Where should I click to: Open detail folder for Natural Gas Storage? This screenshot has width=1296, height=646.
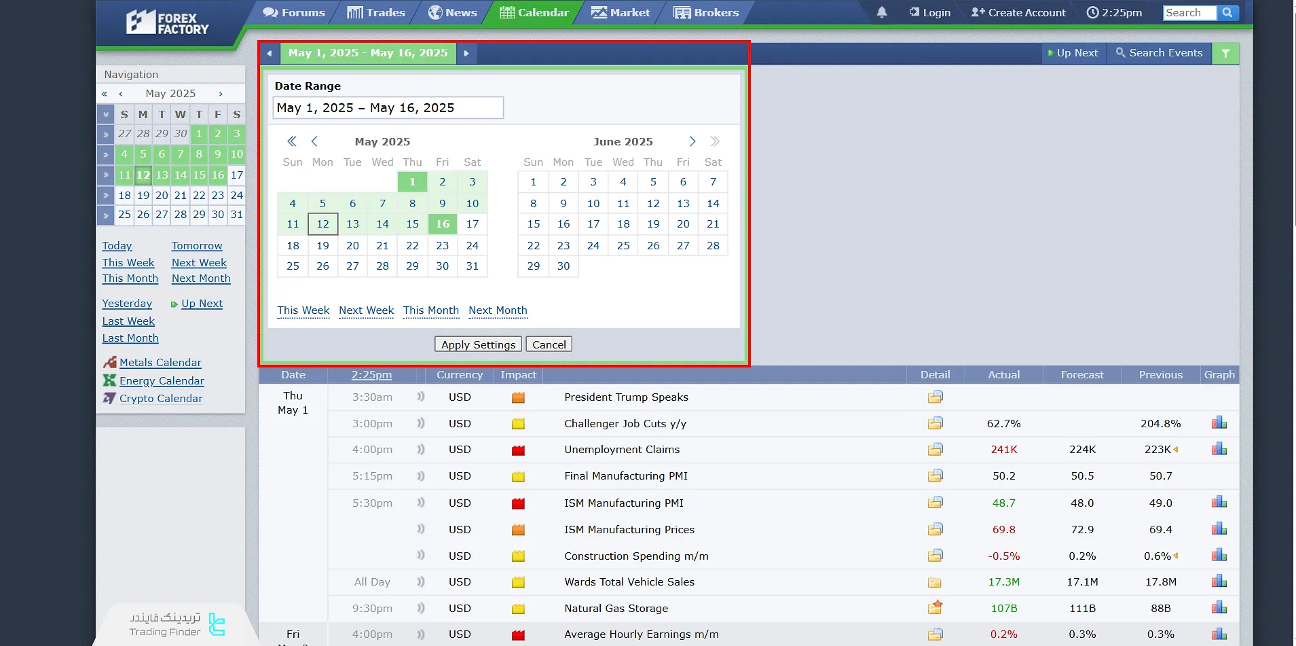click(x=935, y=608)
